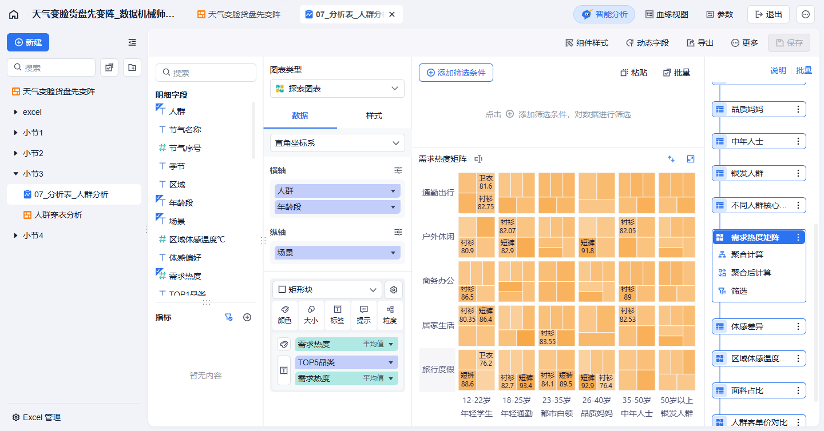Screen dimensions: 824x431
Task: Open the 直角坐标系 coordinate dropdown
Action: coord(337,143)
